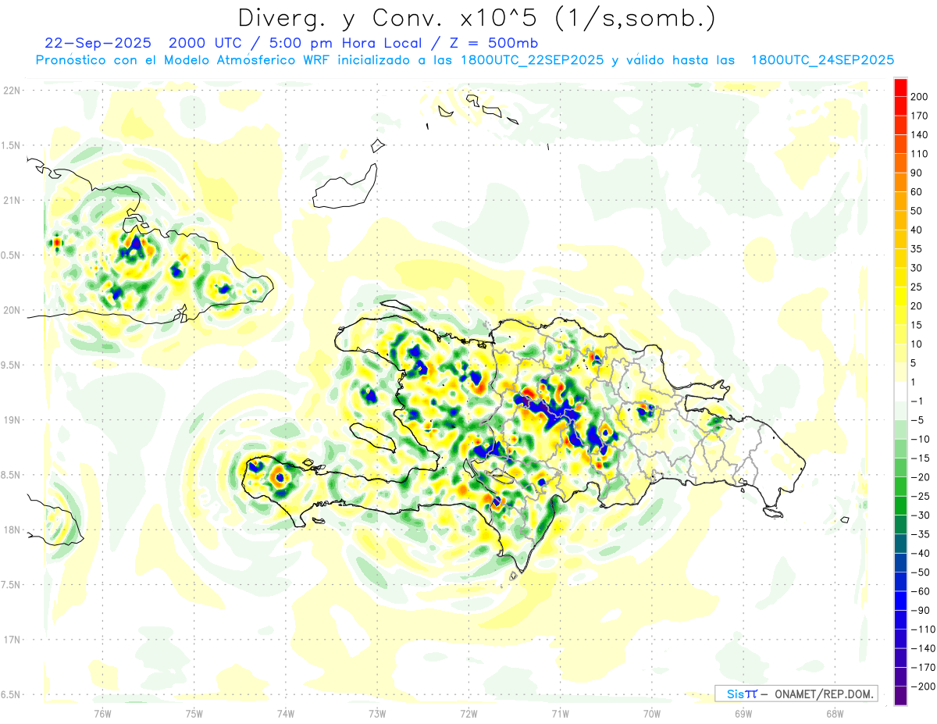This screenshot has height=724, width=937.
Task: Click the color bar label '50'
Action: (x=917, y=211)
